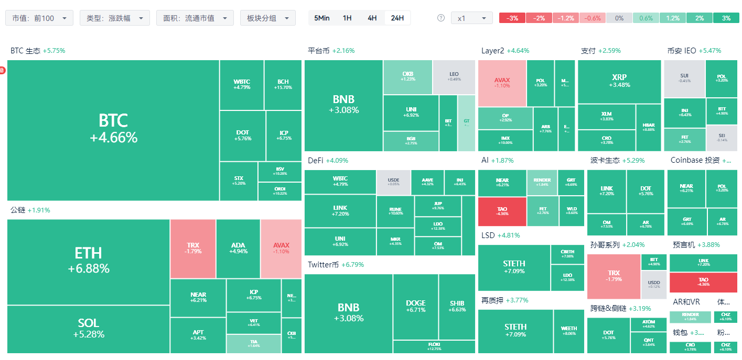Click the OP +2.92% tile
The height and width of the screenshot is (360, 742).
point(506,118)
